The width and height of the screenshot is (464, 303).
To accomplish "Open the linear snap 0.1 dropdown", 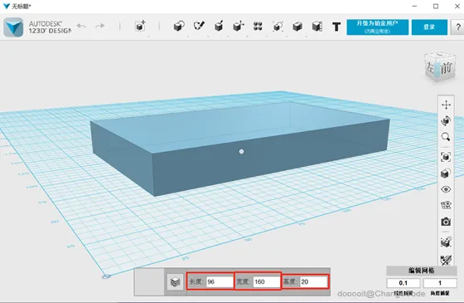I will click(x=403, y=283).
